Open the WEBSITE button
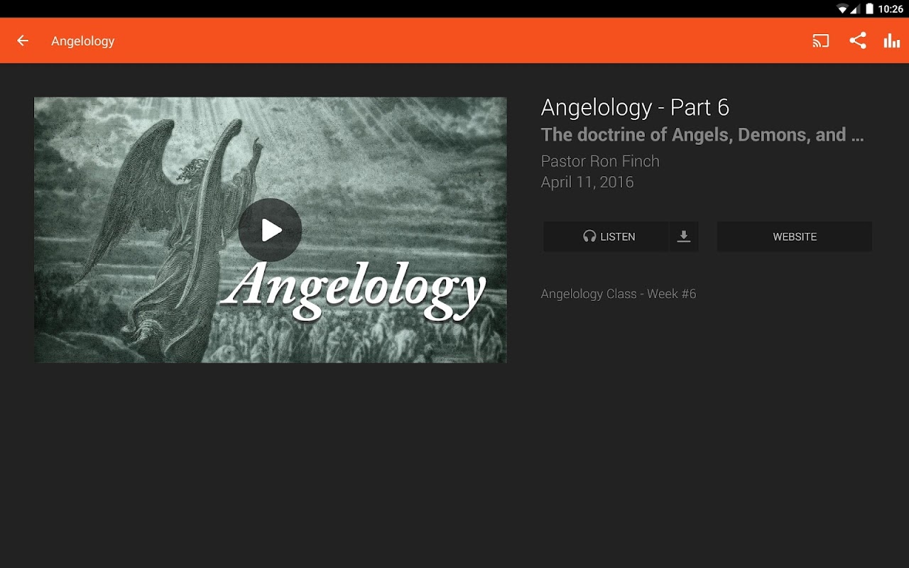 (795, 236)
